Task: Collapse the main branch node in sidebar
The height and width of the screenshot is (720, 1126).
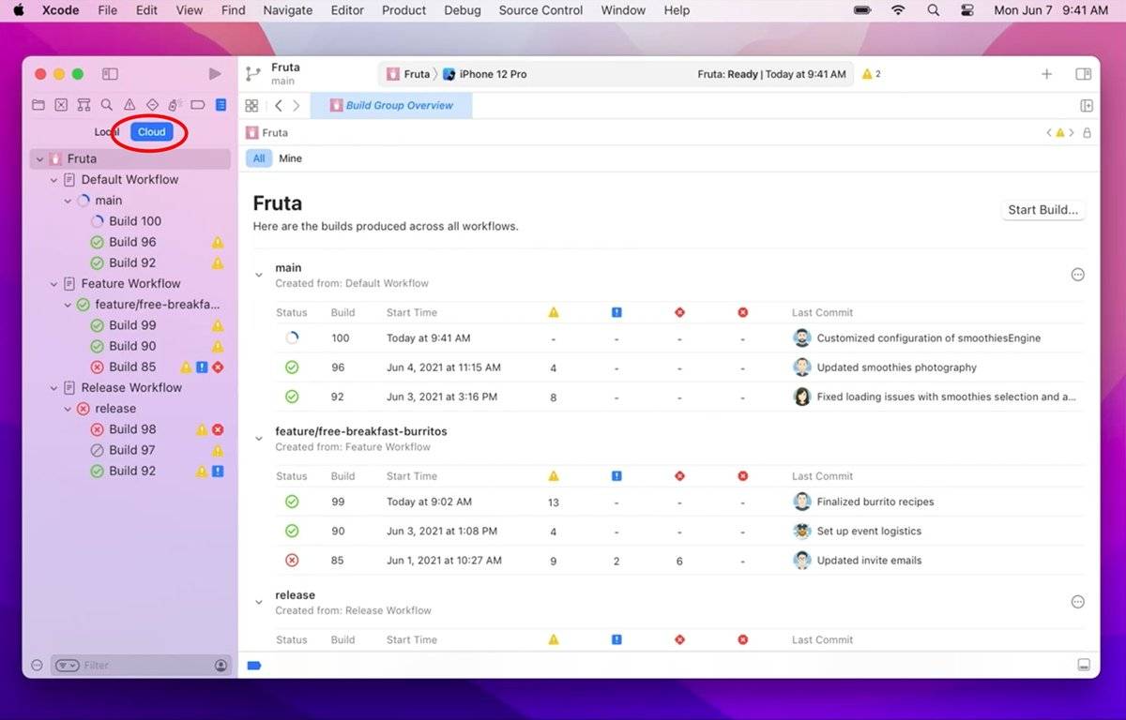Action: click(68, 201)
